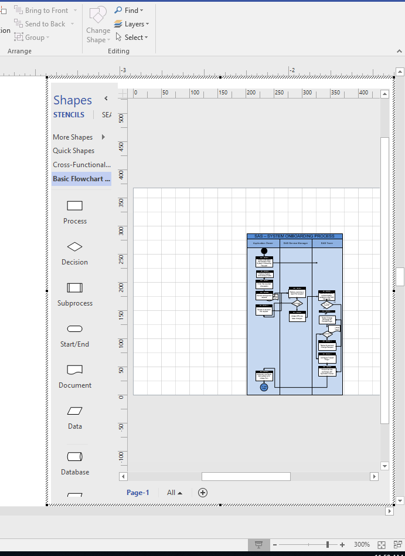Expand the More Shapes submenu arrow
The image size is (405, 556).
(x=103, y=137)
